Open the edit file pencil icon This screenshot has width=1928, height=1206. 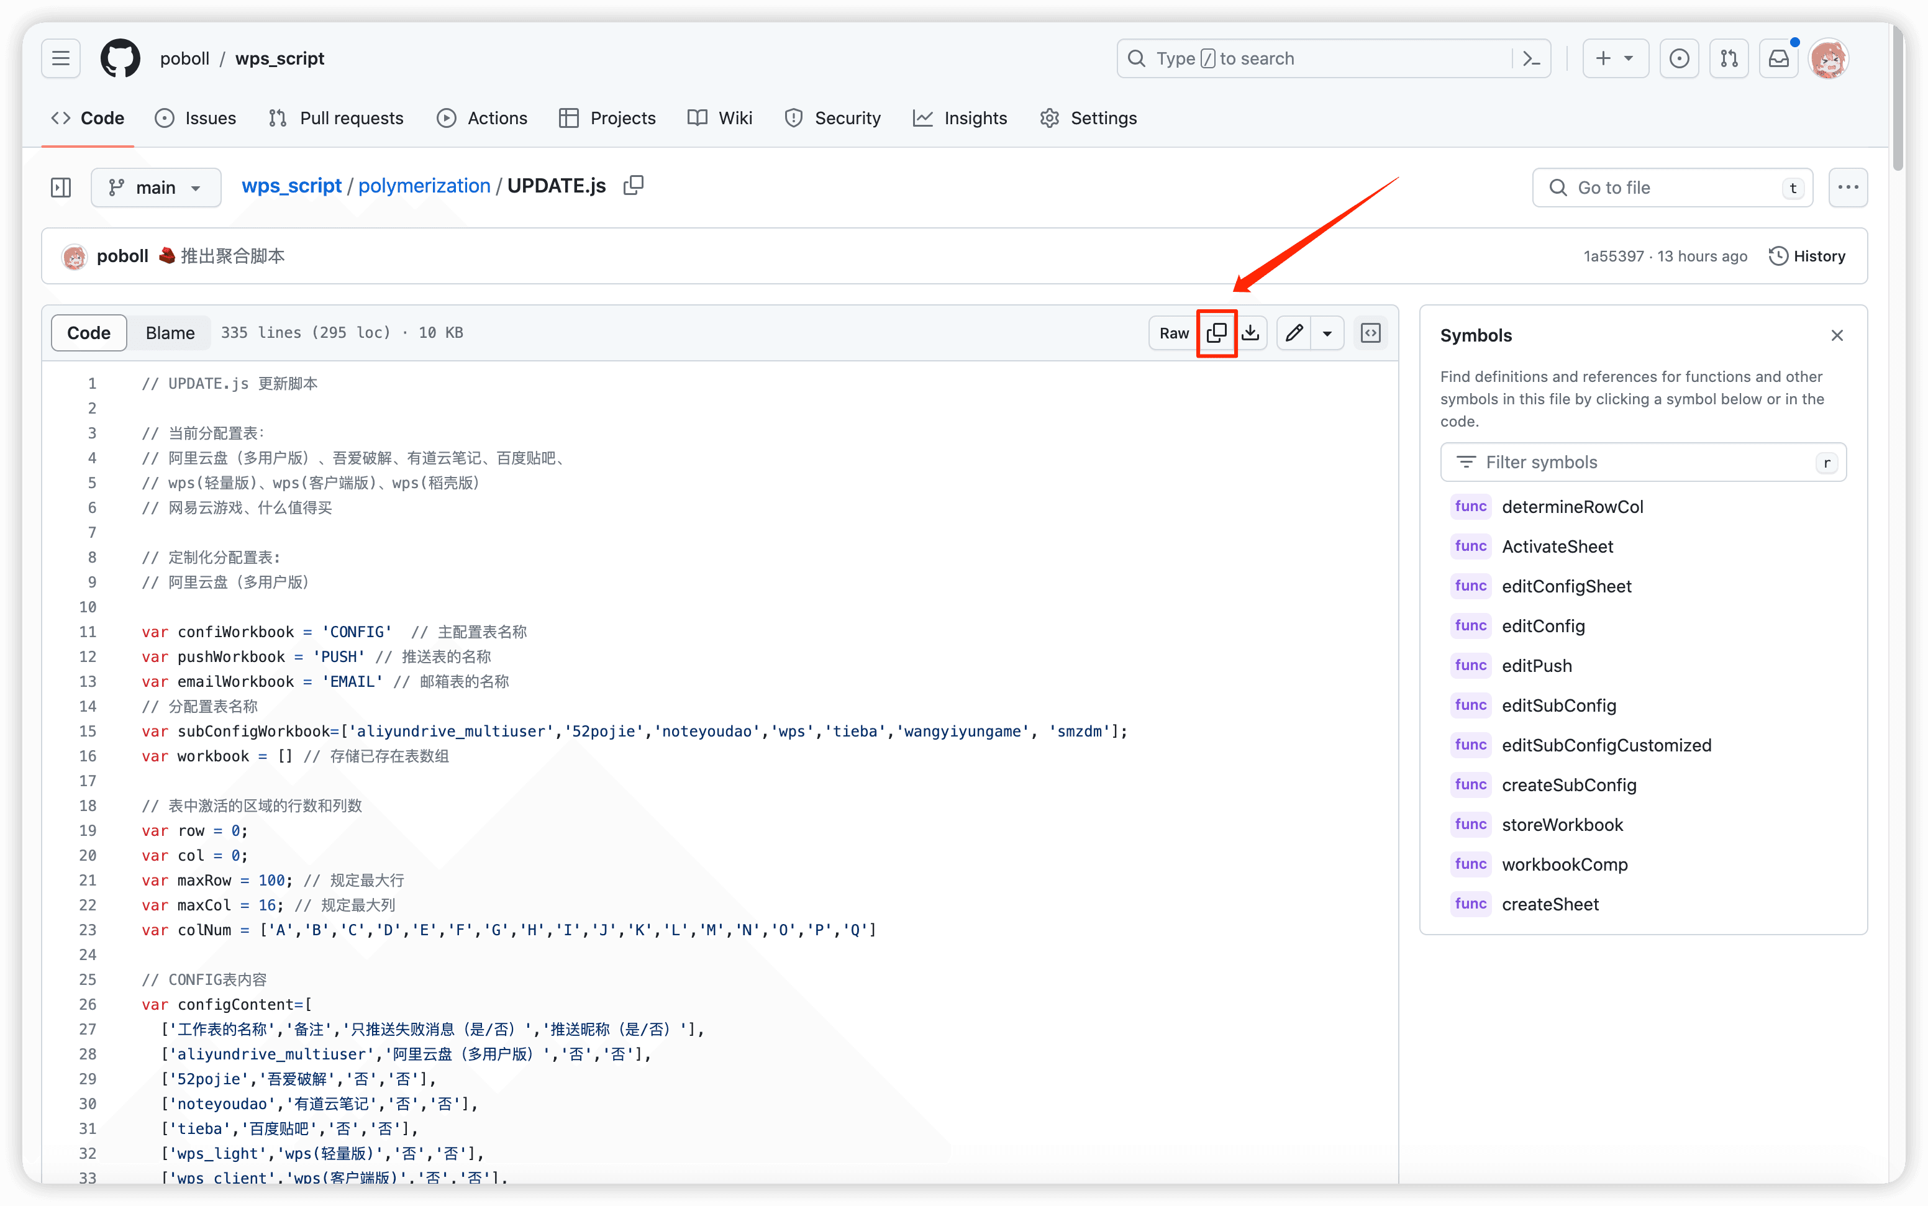point(1294,333)
